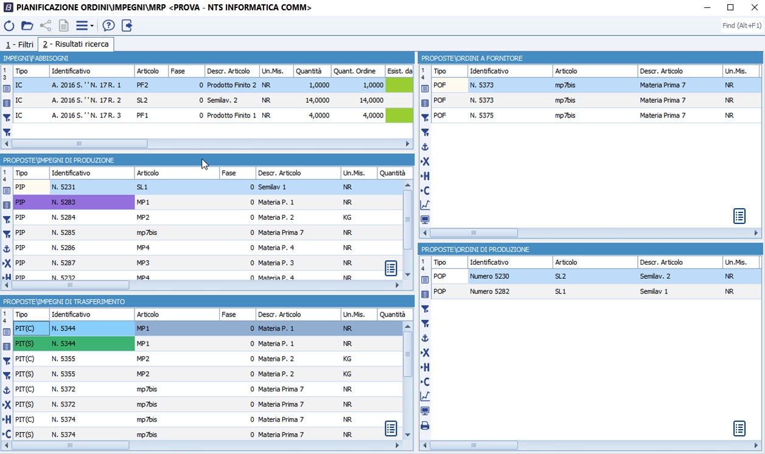This screenshot has width=765, height=454.
Task: Click the help question mark icon
Action: 108,26
